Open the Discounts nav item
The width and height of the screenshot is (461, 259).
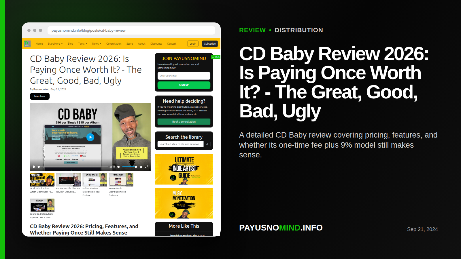(156, 44)
